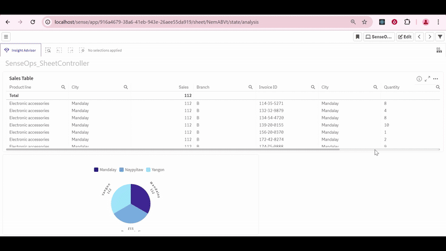Click the Edit sheet button
The width and height of the screenshot is (446, 251).
coord(405,37)
